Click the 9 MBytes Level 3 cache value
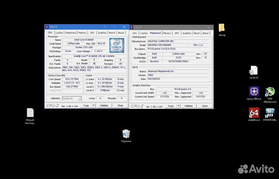The height and width of the screenshot is (179, 279). [x=105, y=90]
